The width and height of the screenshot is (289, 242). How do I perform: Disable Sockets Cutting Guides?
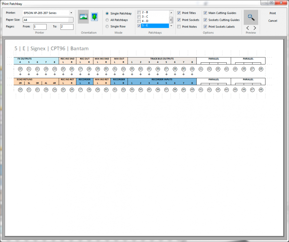205,20
